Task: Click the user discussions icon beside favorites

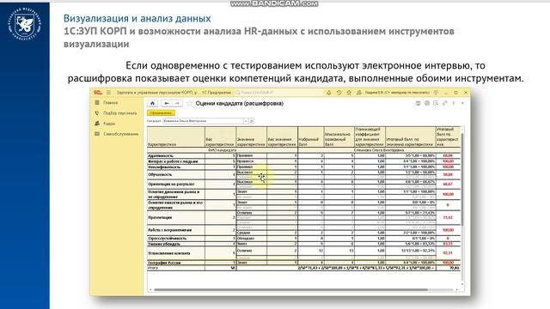Action: [x=359, y=93]
